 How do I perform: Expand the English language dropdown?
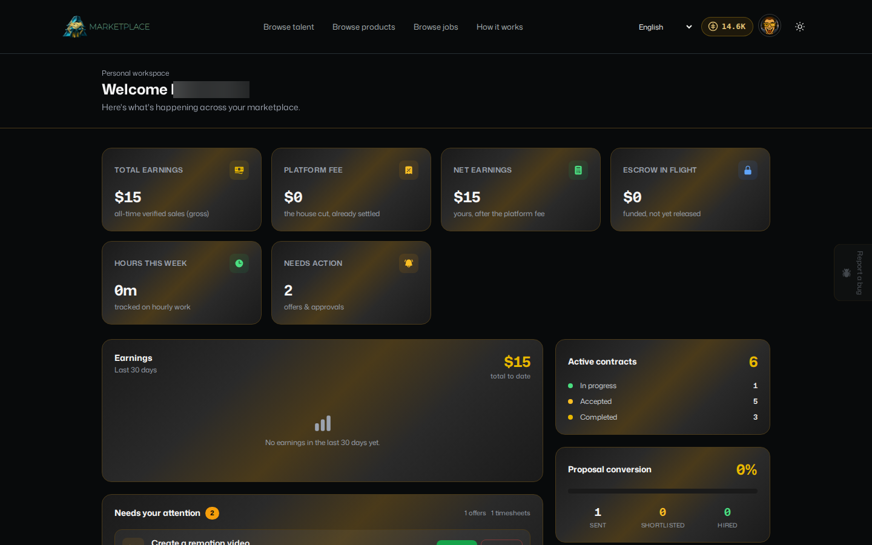pyautogui.click(x=665, y=27)
